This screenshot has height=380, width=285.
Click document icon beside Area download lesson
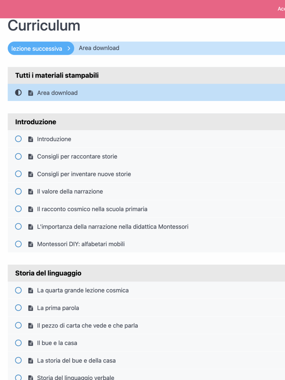pos(31,93)
